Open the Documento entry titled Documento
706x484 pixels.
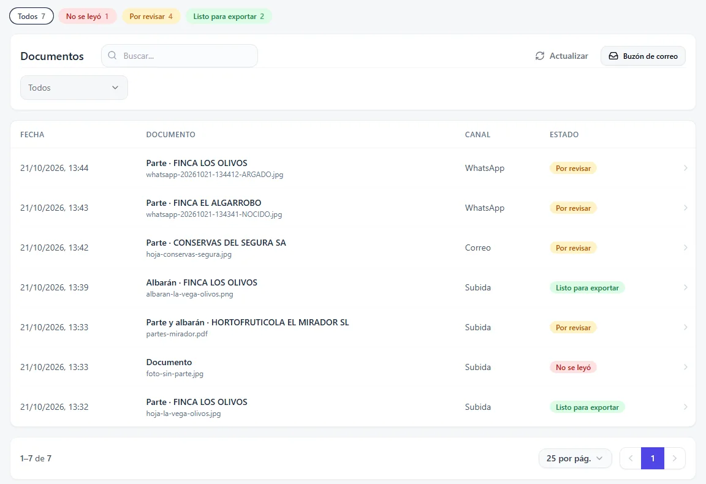(x=169, y=362)
